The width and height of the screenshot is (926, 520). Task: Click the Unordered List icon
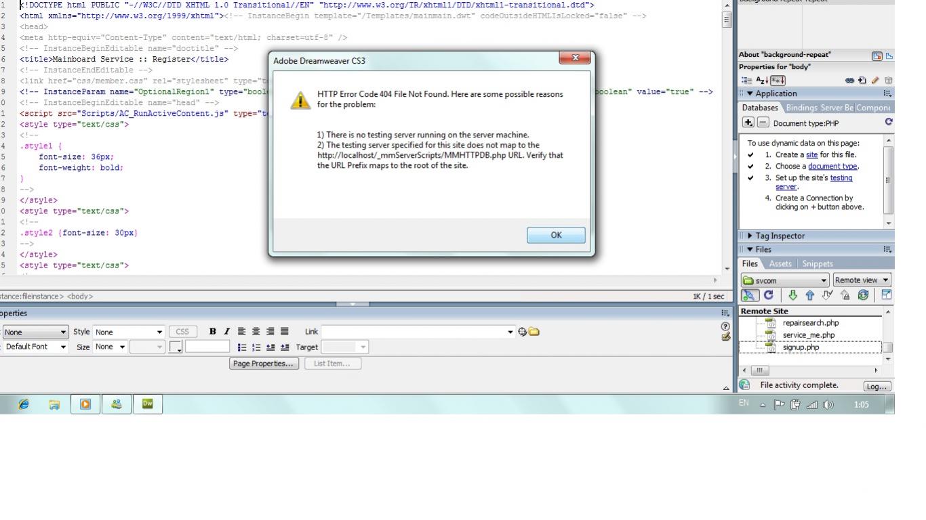coord(242,347)
